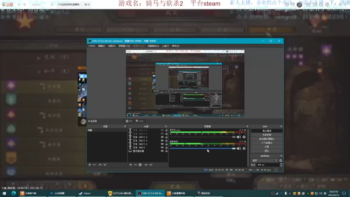Image resolution: width=350 pixels, height=197 pixels.
Task: Add a new source with the plus icon
Action: click(130, 165)
